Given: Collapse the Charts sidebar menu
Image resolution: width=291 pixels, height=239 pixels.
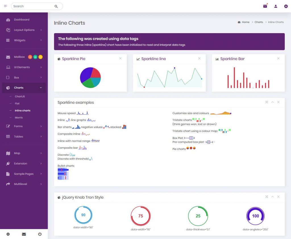Looking at the screenshot, I should point(24,88).
